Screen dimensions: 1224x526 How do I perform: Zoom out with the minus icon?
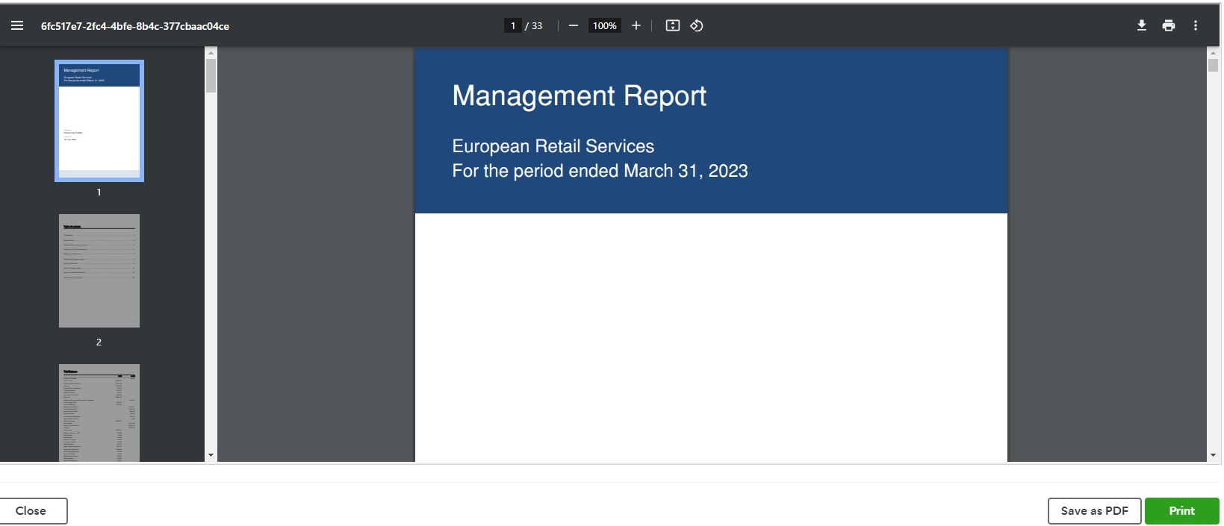point(574,25)
